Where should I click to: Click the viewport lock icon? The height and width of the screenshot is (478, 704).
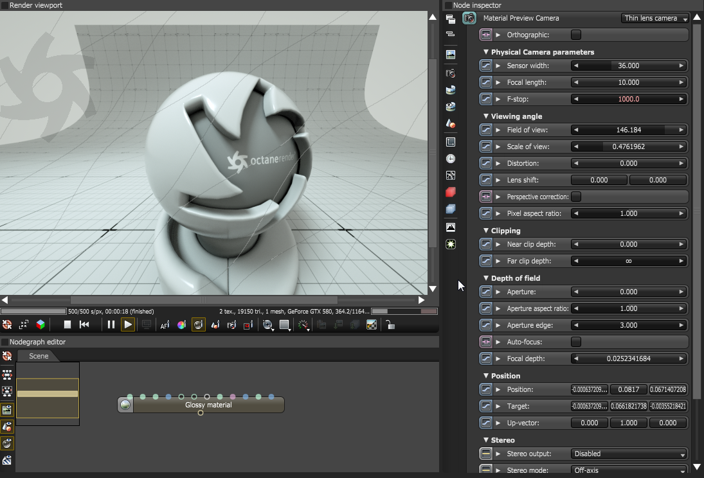pyautogui.click(x=390, y=325)
